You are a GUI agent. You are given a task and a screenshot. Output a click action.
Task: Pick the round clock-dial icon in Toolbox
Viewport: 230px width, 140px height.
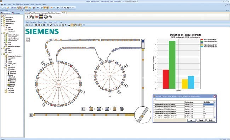[46, 17]
